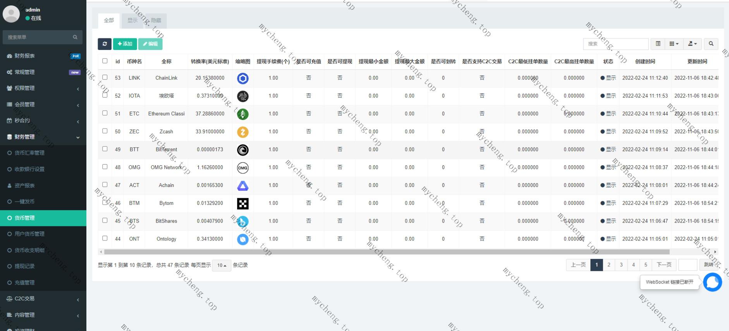
Task: Sort by the 转换率(美元标准) column header
Action: click(210, 62)
